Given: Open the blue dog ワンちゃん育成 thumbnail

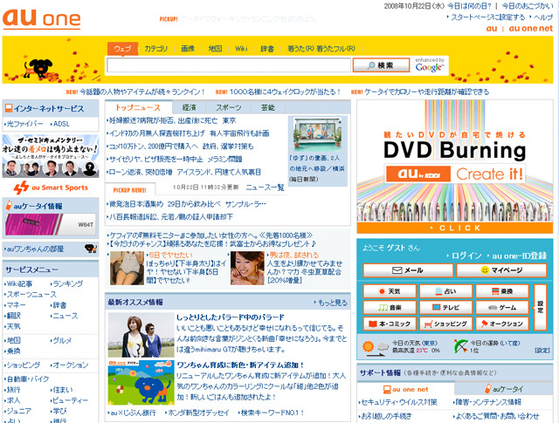Looking at the screenshot, I should pyautogui.click(x=141, y=383).
